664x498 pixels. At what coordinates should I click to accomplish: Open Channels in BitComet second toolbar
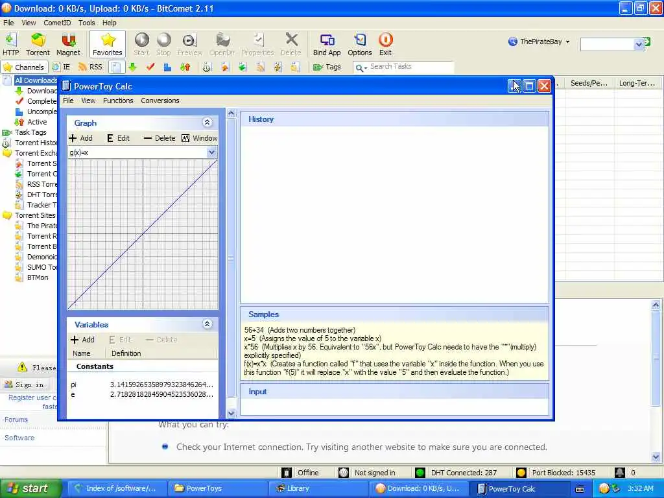pyautogui.click(x=24, y=67)
